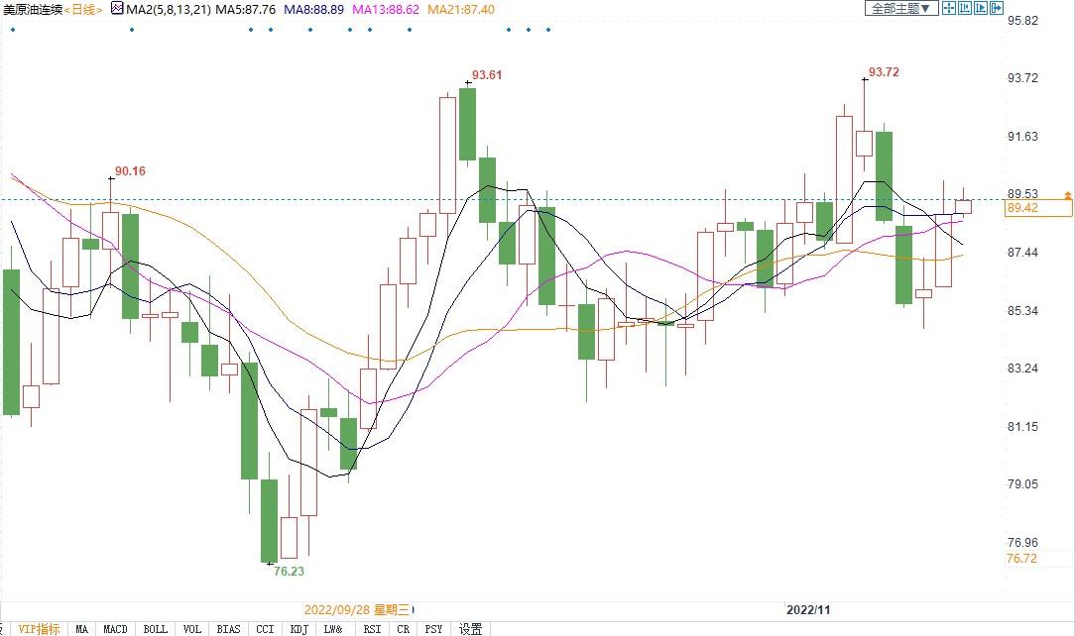Click the MA2 indicator chart icon

pyautogui.click(x=117, y=9)
